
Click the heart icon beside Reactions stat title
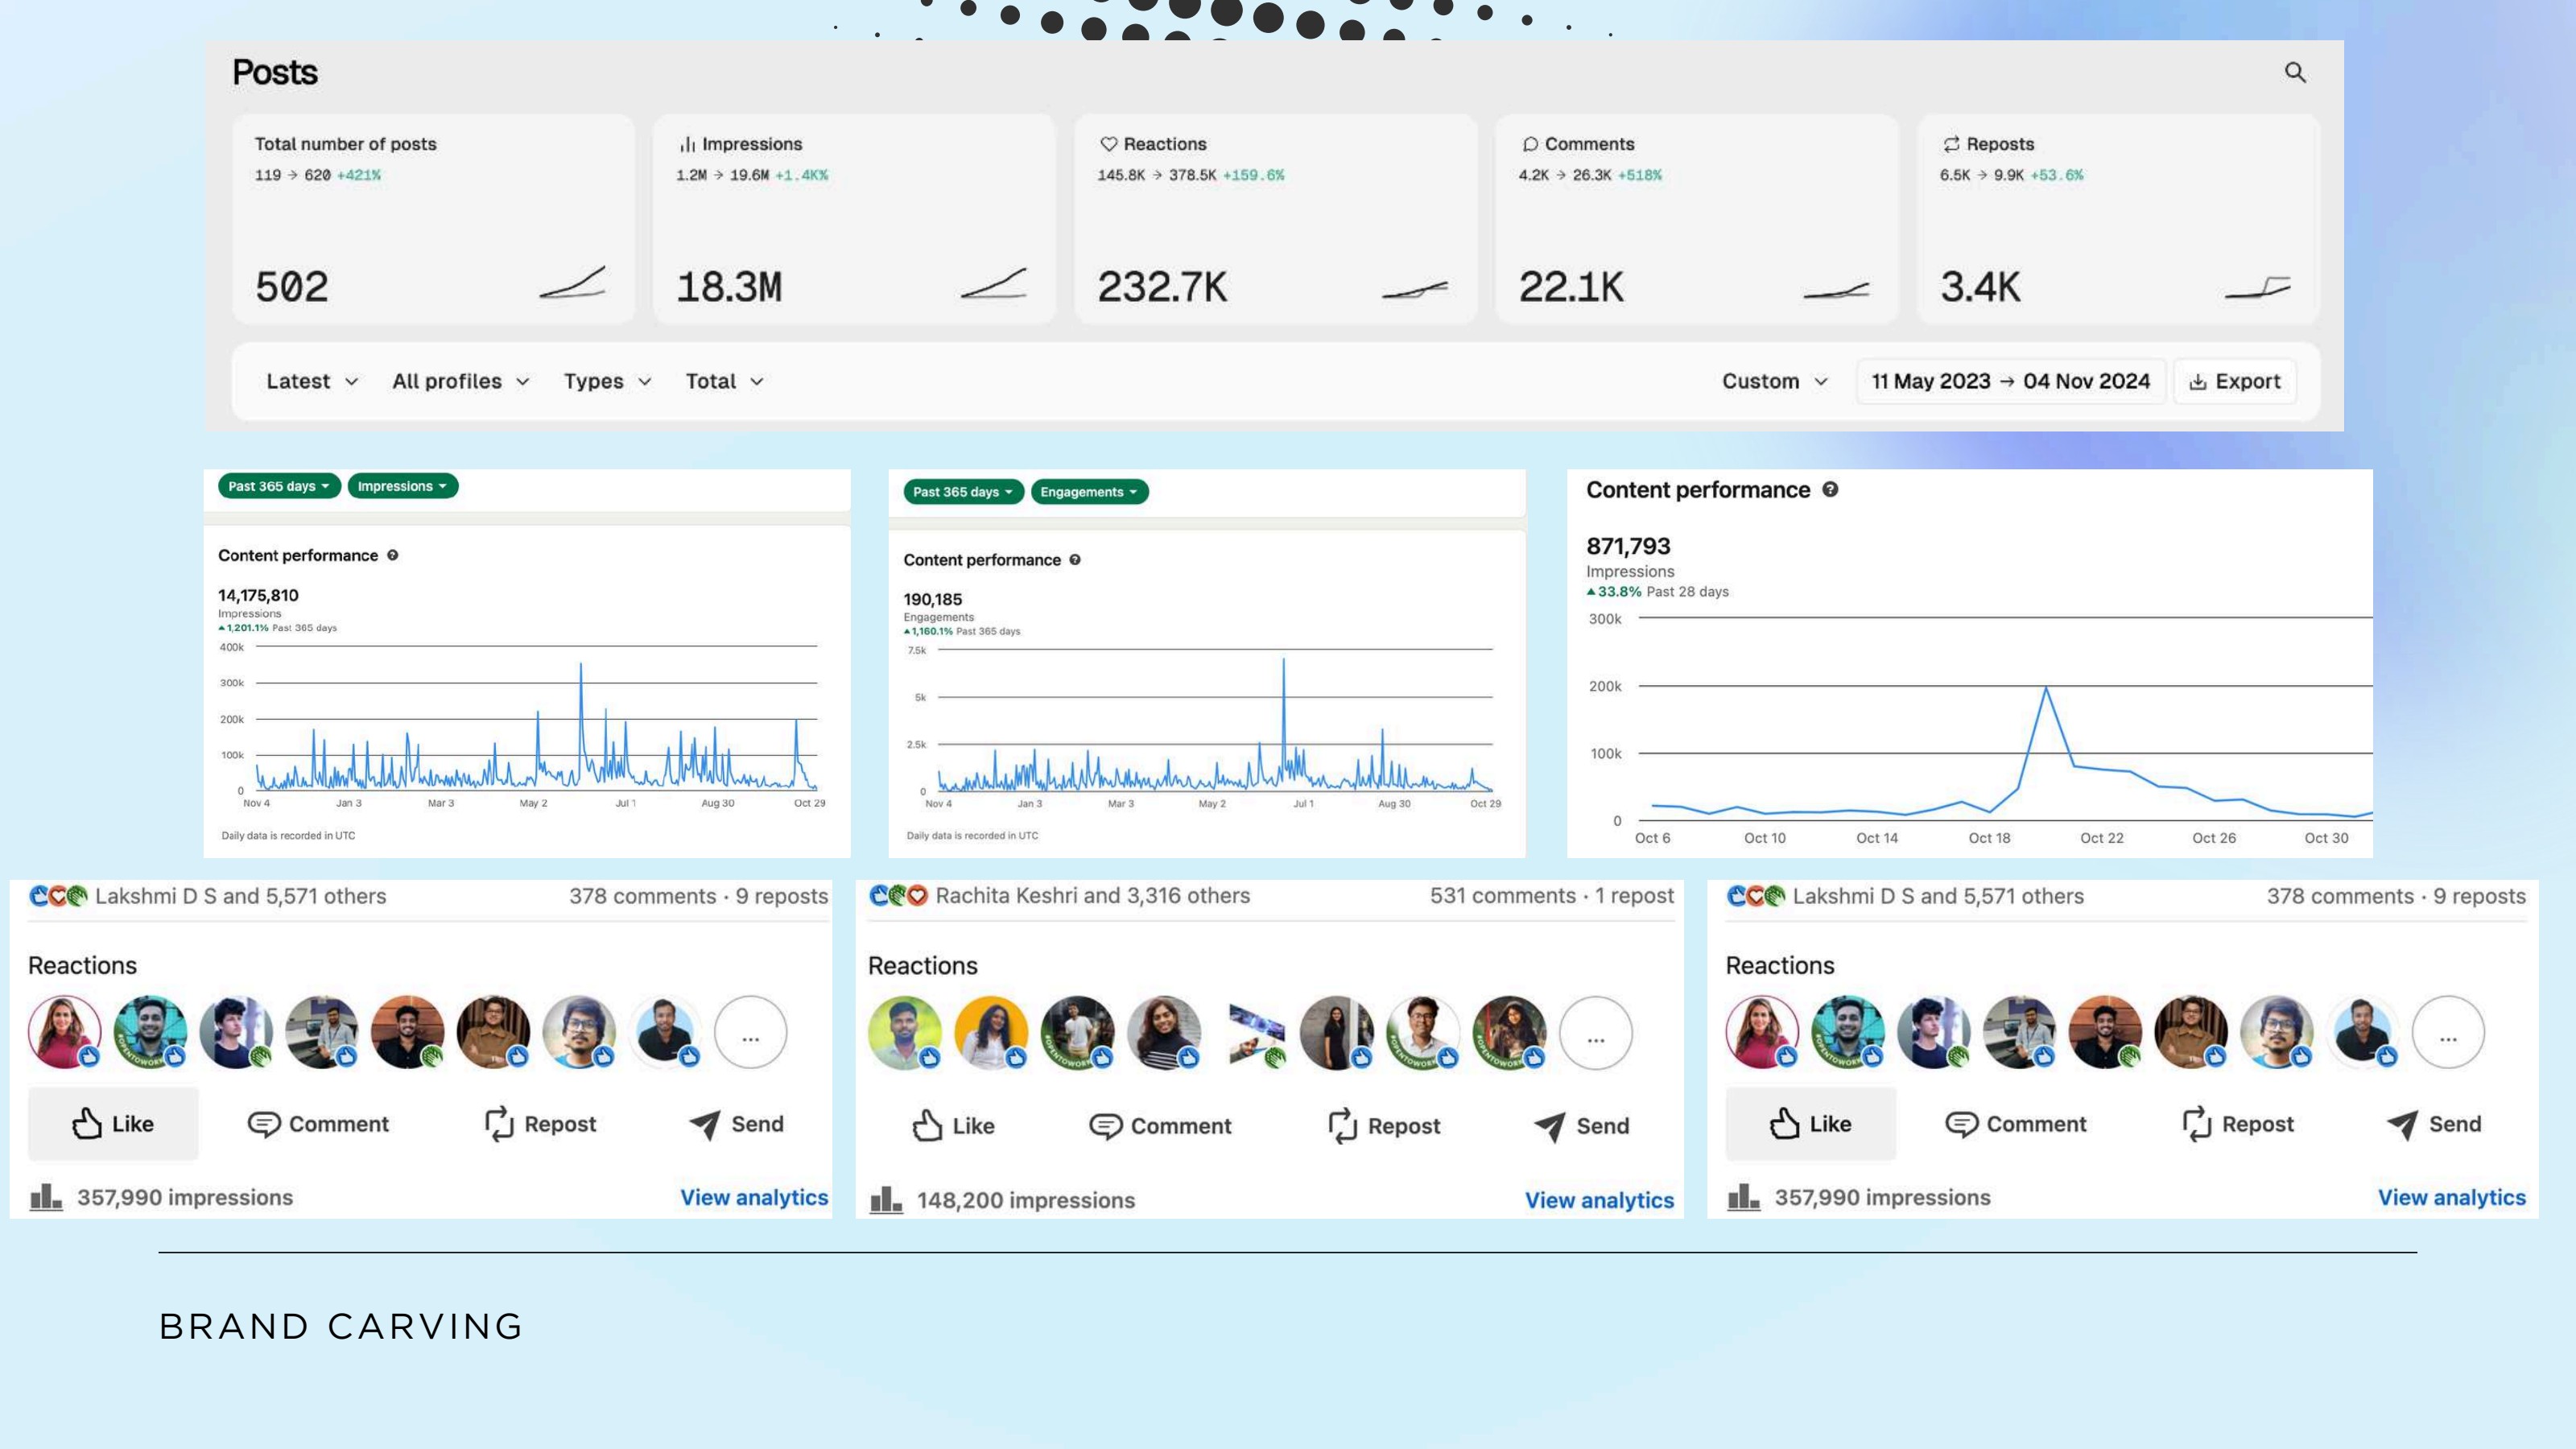click(x=1108, y=144)
